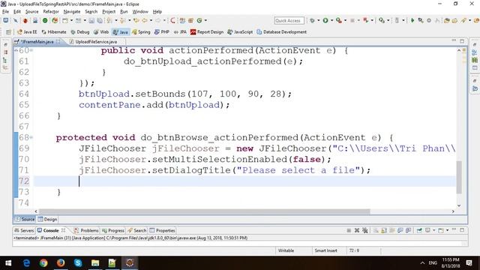Open the Search view tab
This screenshot has width=480, height=270.
[136, 230]
